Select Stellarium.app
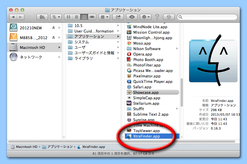247x164 pixels. click(x=153, y=103)
